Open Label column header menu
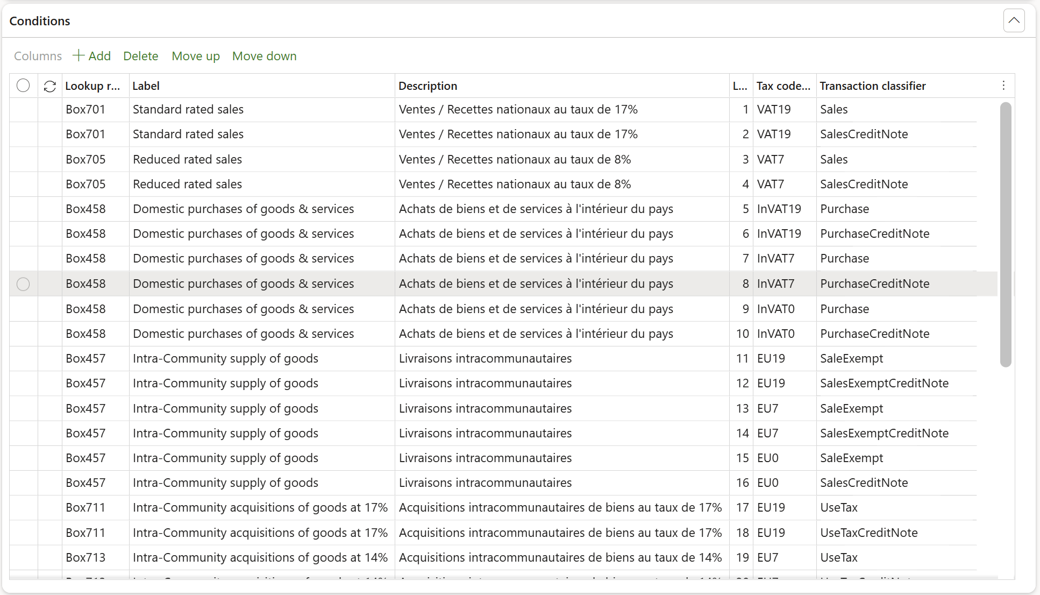This screenshot has width=1040, height=595. [146, 86]
